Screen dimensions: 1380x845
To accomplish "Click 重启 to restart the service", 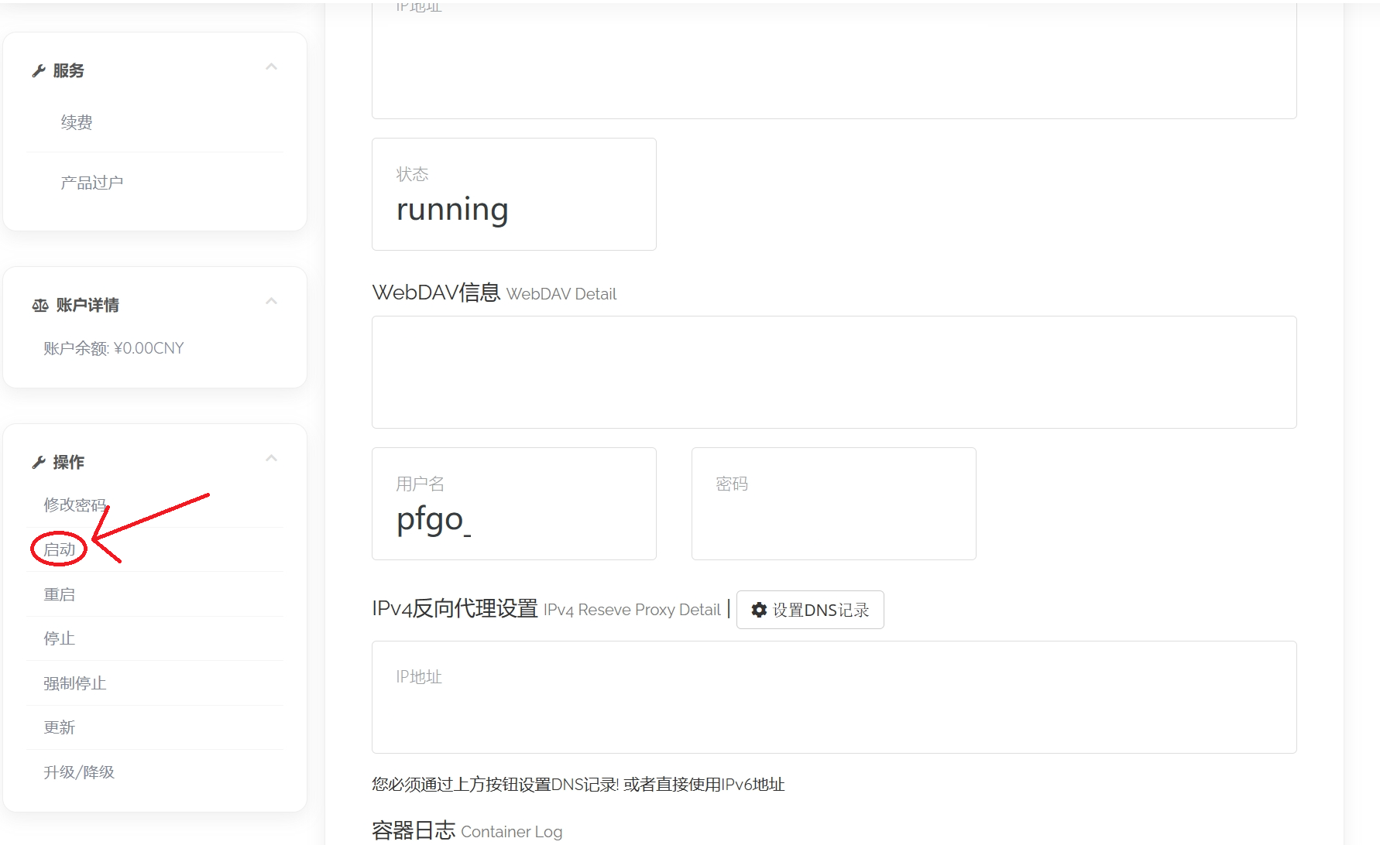I will click(60, 594).
